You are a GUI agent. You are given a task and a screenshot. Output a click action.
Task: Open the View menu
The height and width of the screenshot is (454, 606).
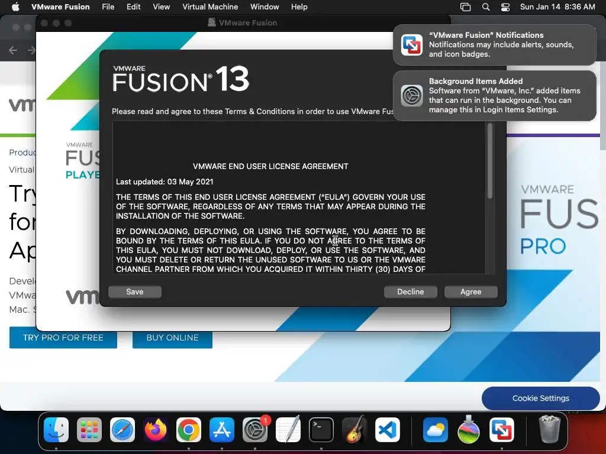[161, 7]
